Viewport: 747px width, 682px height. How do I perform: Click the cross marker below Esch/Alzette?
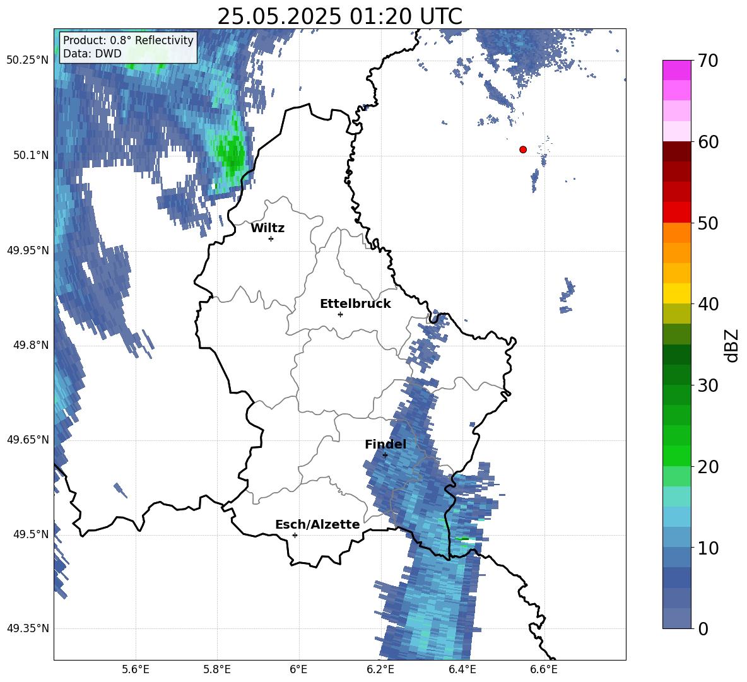(x=295, y=535)
